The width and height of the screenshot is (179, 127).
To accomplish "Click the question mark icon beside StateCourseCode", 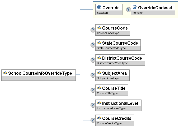I will coord(93,45).
